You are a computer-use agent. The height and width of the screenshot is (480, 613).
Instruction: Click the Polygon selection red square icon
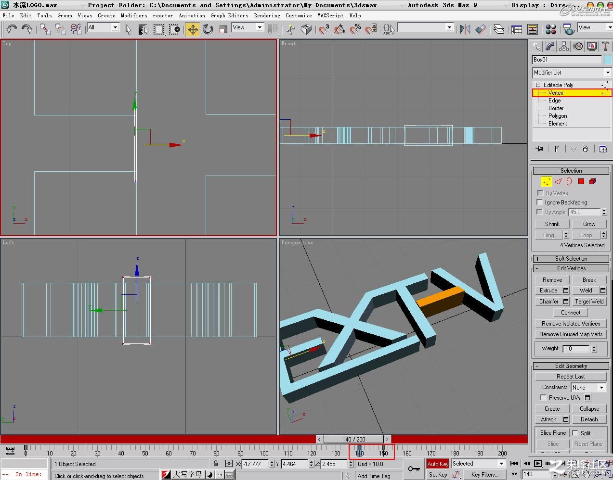(x=581, y=181)
